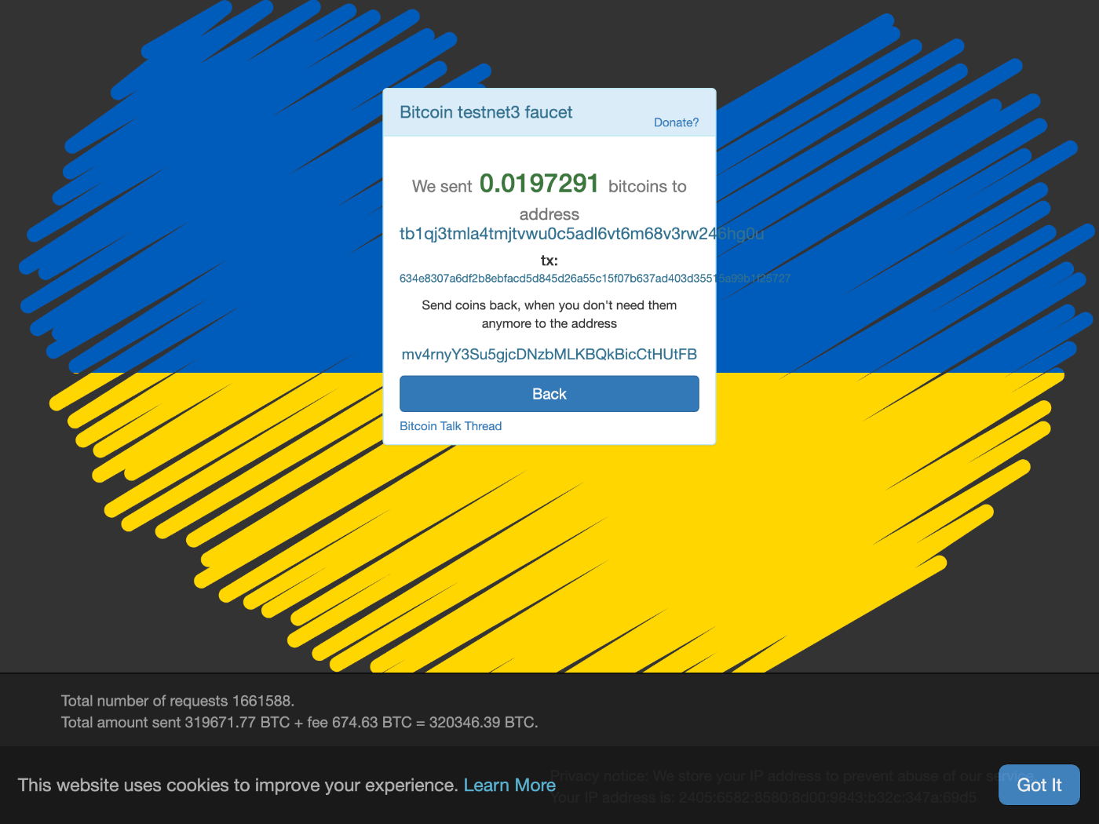
Task: Follow the Learn More cookie link
Action: 509,785
